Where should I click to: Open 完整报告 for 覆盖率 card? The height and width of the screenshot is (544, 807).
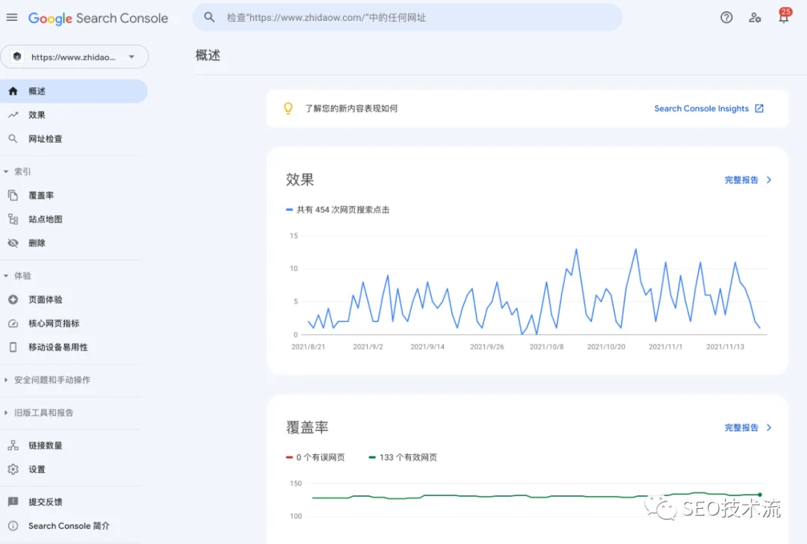point(741,427)
